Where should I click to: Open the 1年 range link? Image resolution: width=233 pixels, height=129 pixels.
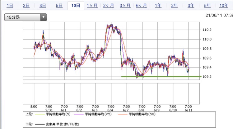[158, 6]
